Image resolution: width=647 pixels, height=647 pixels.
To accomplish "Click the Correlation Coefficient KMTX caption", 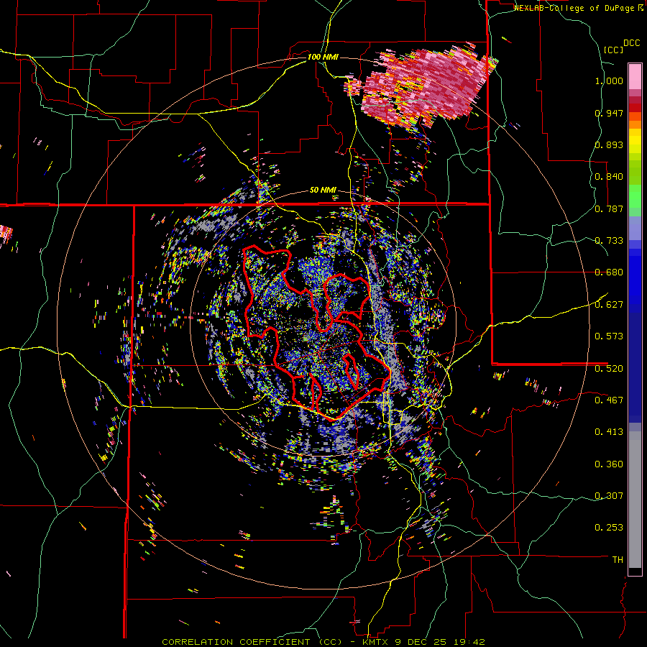I will tap(323, 642).
